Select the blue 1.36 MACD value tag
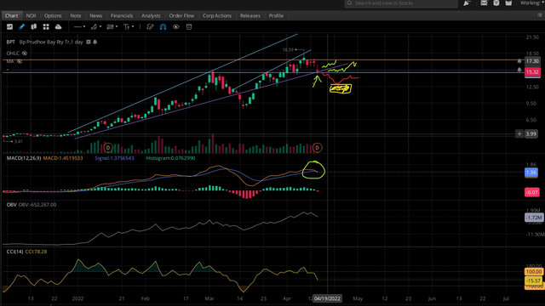Viewport: 545px width, 306px height. (x=531, y=173)
